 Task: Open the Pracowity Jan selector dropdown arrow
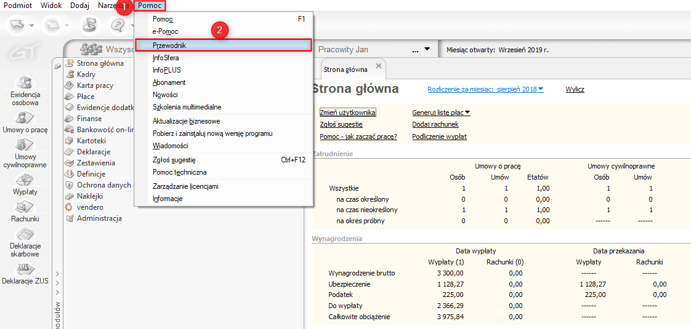click(426, 49)
